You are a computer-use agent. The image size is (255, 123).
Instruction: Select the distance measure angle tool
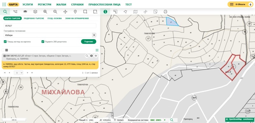click(115, 12)
